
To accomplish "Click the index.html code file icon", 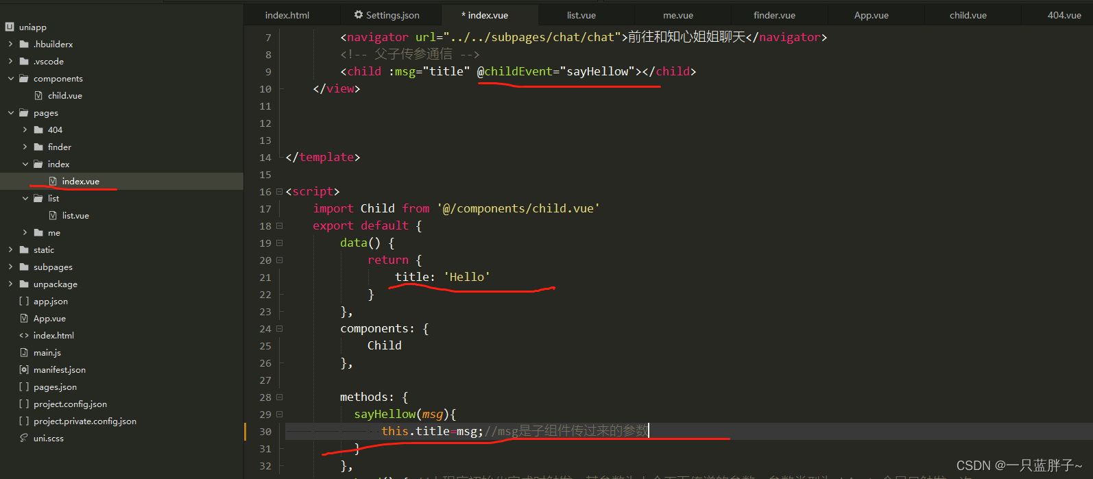I will (24, 335).
